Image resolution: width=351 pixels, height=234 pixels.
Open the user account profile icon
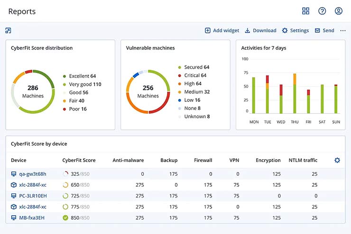338,11
